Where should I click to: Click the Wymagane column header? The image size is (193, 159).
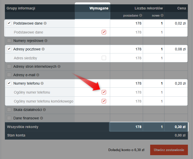[x=99, y=8]
